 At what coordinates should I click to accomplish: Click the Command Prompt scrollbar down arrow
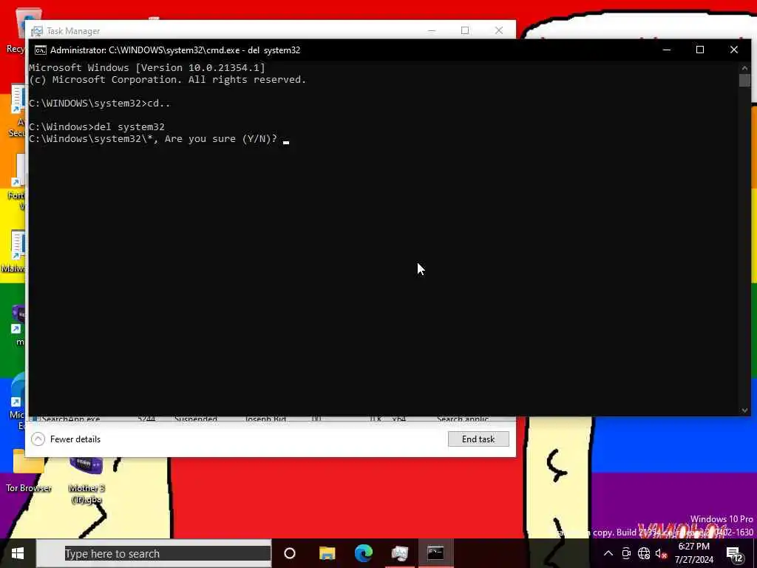pyautogui.click(x=744, y=410)
